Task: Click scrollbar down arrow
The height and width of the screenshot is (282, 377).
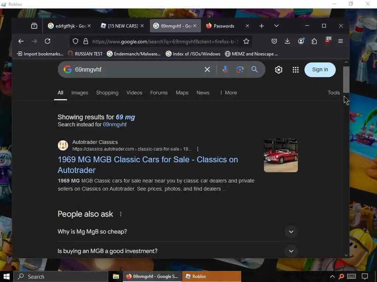Action: click(346, 255)
